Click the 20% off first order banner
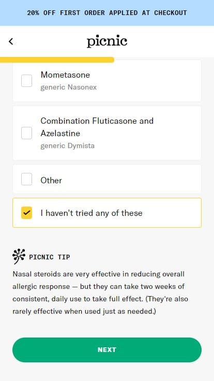Image resolution: width=214 pixels, height=381 pixels. click(x=107, y=13)
